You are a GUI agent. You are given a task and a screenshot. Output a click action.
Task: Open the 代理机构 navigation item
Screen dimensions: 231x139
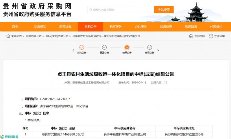click(216, 27)
